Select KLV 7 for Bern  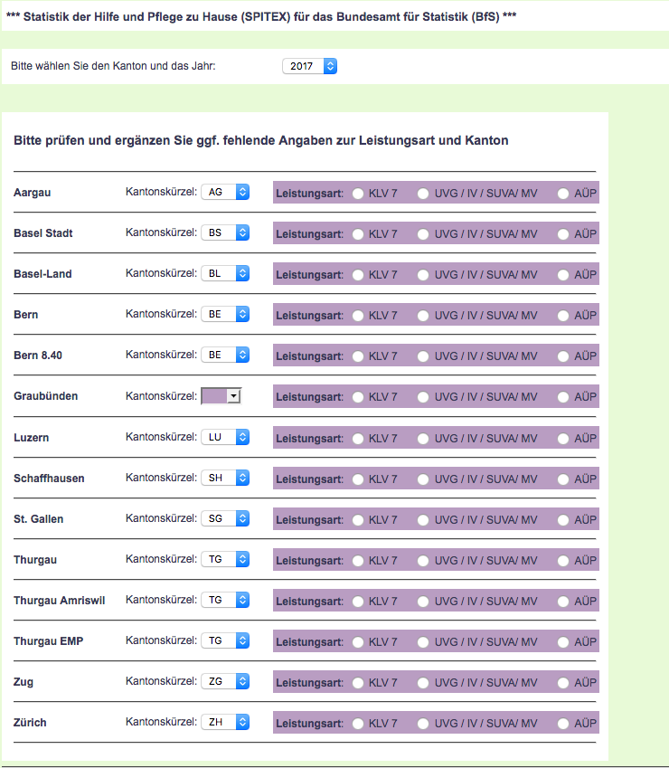point(358,316)
